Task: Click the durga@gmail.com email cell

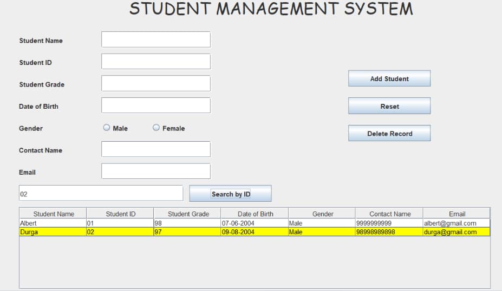Action: tap(456, 232)
